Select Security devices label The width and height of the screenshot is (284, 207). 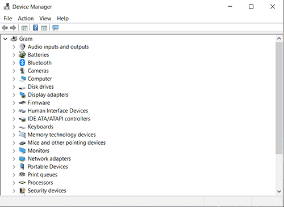tap(47, 191)
